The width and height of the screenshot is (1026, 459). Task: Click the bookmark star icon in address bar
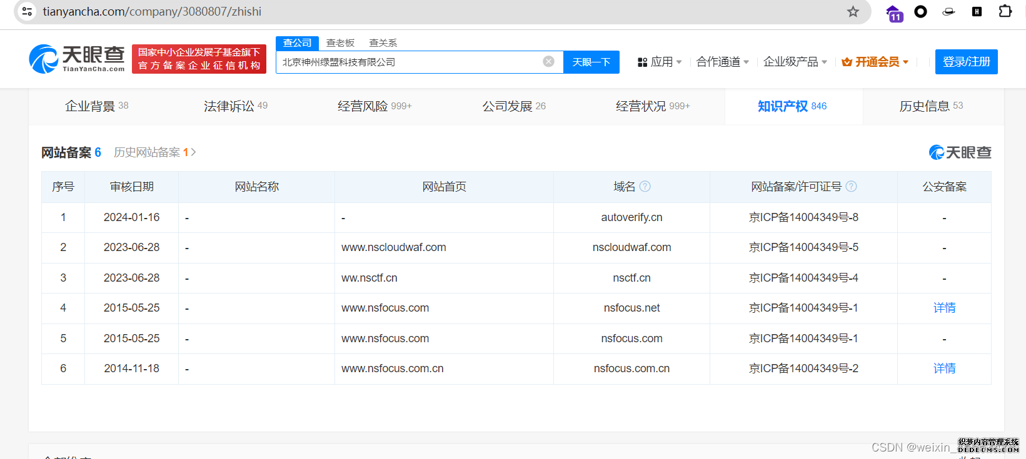[x=853, y=12]
